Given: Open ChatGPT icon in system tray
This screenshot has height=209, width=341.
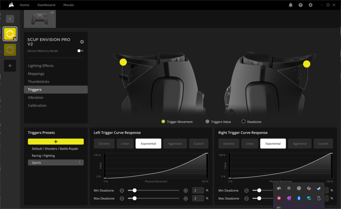Looking at the screenshot, I should coord(299,188).
